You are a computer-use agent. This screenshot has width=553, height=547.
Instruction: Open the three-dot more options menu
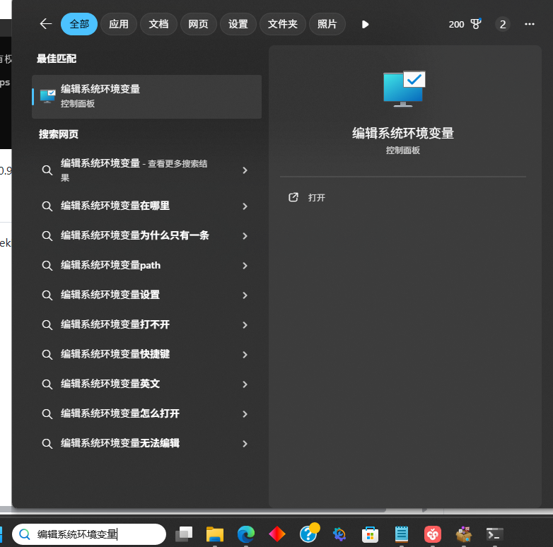[530, 24]
